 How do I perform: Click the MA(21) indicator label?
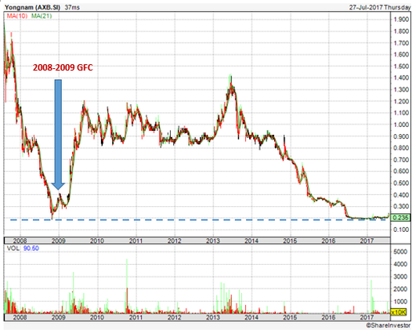[42, 16]
